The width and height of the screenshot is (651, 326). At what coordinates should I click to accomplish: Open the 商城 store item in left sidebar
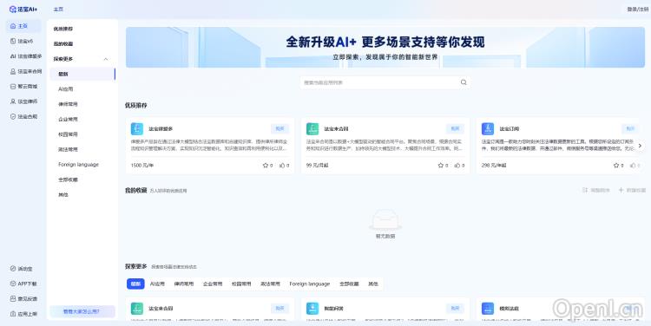23,87
